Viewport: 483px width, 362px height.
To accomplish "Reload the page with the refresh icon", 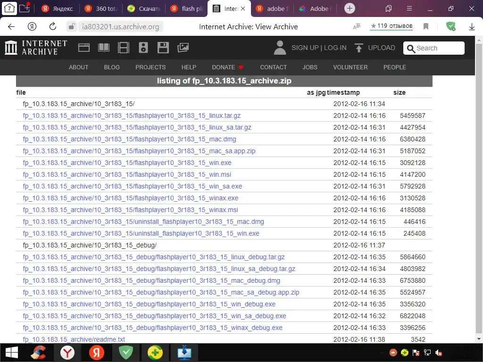I will [x=53, y=26].
